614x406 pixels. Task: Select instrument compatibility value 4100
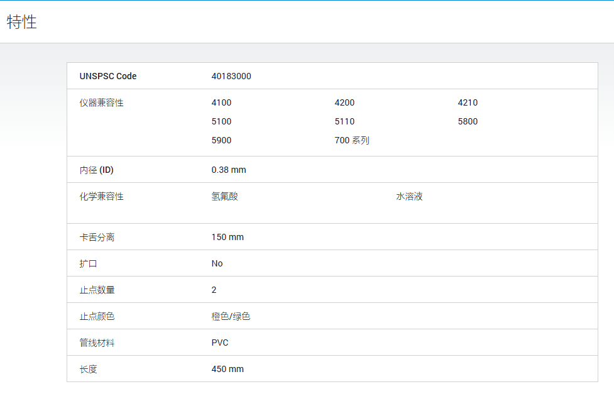coord(221,102)
